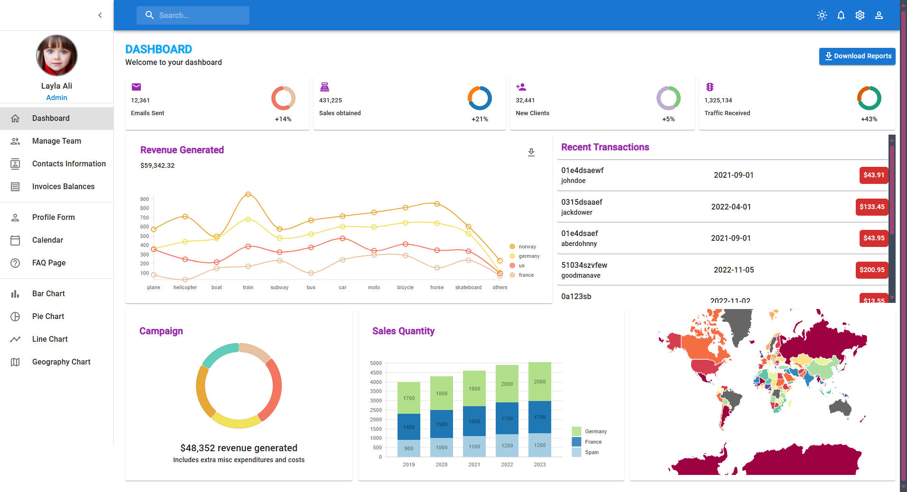
Task: Open Line Chart page
Action: (57, 339)
